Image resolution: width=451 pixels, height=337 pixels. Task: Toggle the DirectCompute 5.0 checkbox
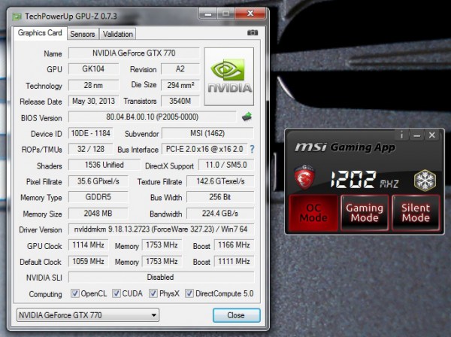click(x=189, y=293)
